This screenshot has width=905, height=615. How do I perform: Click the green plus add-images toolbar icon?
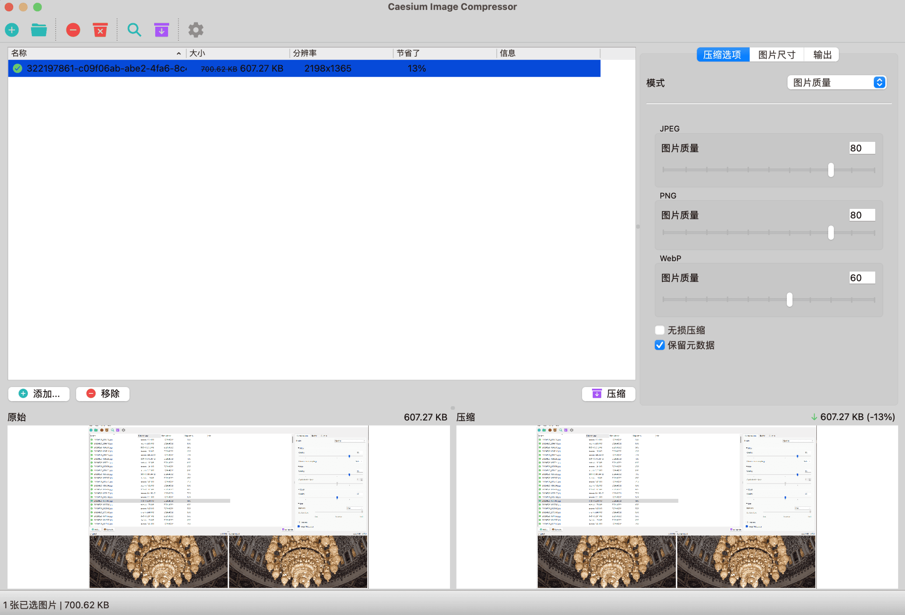click(x=12, y=30)
